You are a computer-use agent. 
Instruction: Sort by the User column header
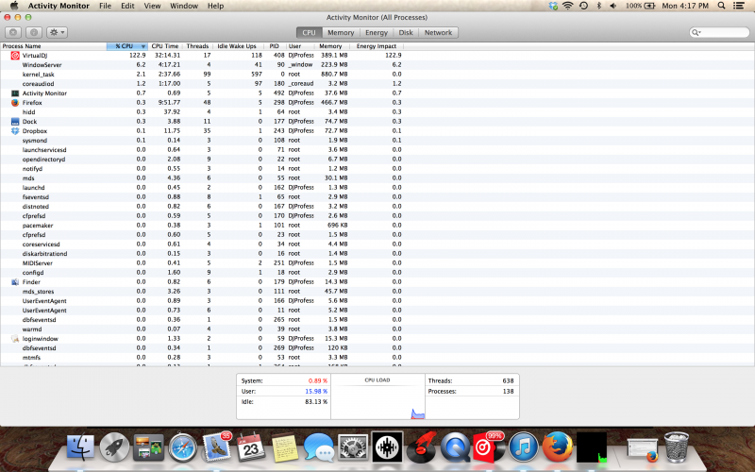[x=299, y=46]
